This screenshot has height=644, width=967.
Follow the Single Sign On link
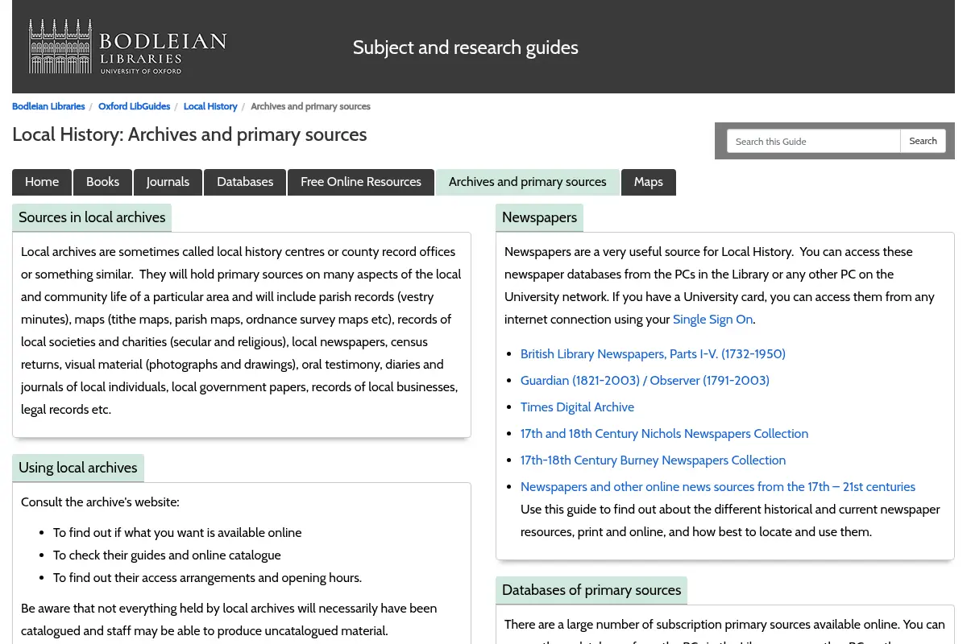tap(712, 320)
